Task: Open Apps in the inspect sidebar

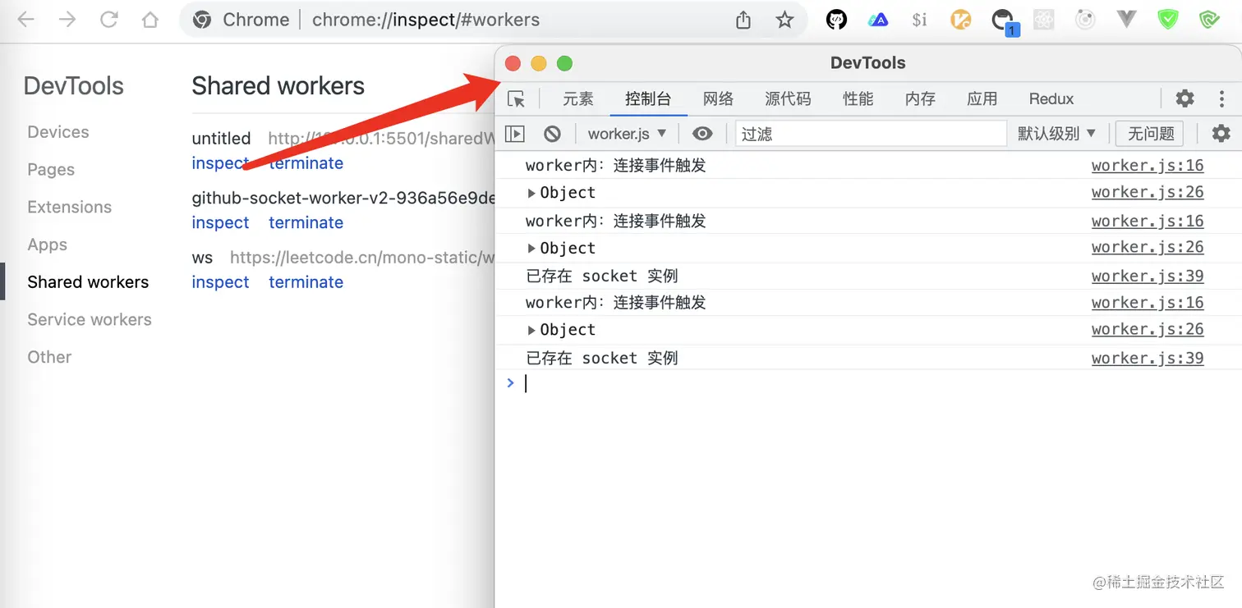Action: (x=48, y=245)
